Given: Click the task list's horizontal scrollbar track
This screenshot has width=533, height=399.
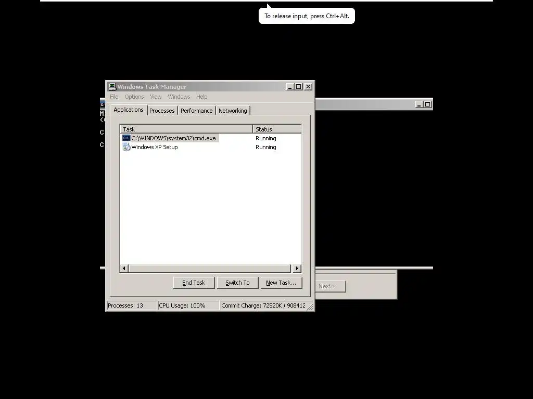Looking at the screenshot, I should [x=210, y=269].
